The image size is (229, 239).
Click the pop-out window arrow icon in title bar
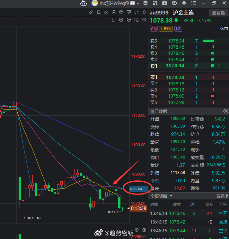pyautogui.click(x=155, y=3)
